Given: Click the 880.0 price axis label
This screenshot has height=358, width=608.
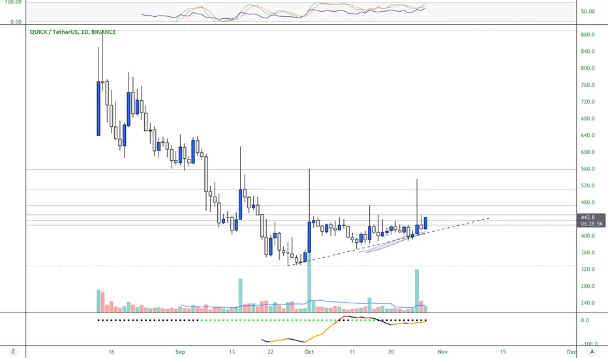Looking at the screenshot, I should pyautogui.click(x=588, y=34).
